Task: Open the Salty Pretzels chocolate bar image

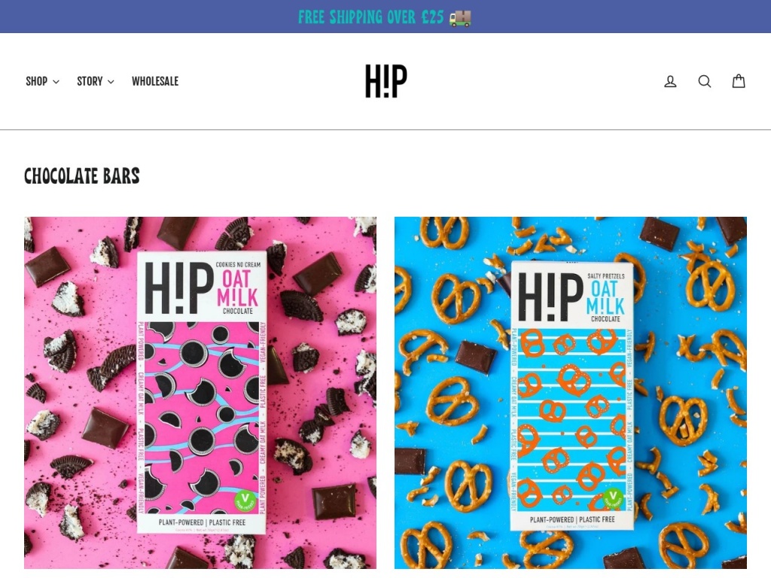Action: pyautogui.click(x=571, y=393)
